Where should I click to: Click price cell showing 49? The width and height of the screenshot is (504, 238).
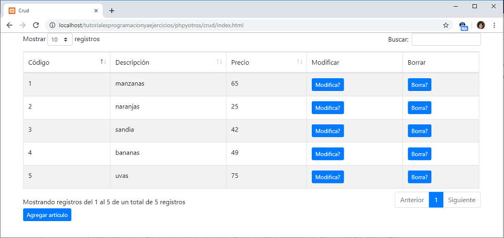point(266,154)
